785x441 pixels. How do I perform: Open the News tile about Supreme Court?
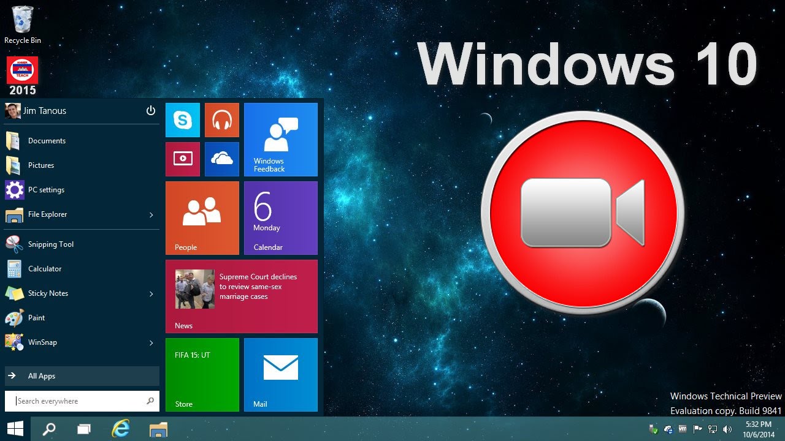point(242,296)
